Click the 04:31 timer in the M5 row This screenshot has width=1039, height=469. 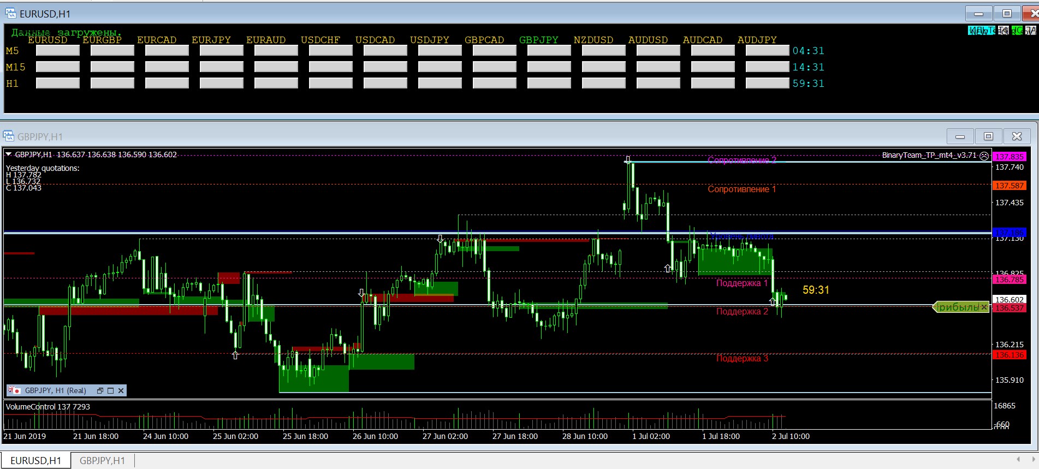point(809,51)
